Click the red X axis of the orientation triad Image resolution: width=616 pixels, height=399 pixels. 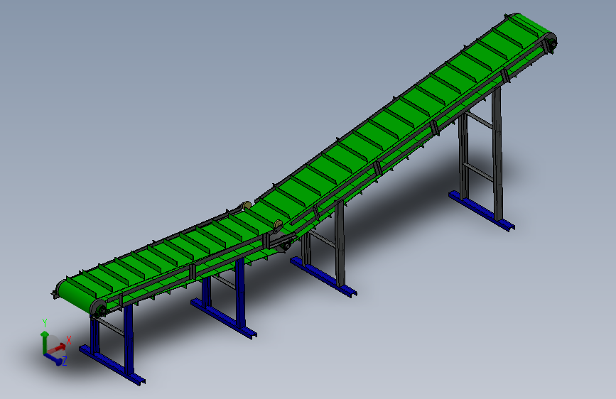click(58, 348)
